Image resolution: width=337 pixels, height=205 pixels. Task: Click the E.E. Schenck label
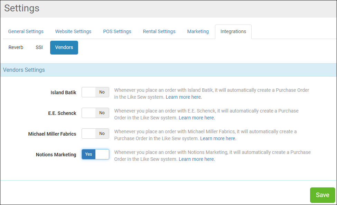point(62,113)
